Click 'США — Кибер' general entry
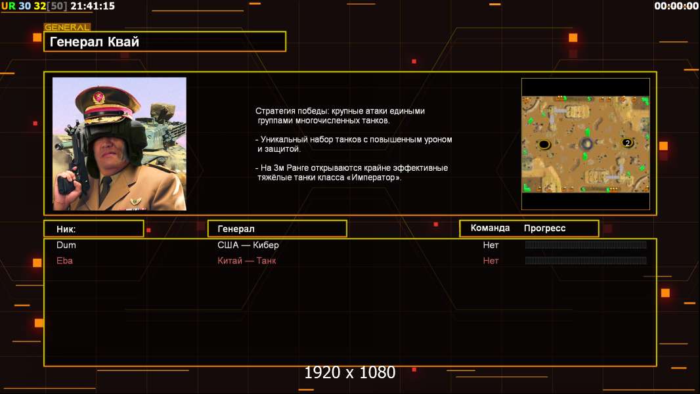 248,245
